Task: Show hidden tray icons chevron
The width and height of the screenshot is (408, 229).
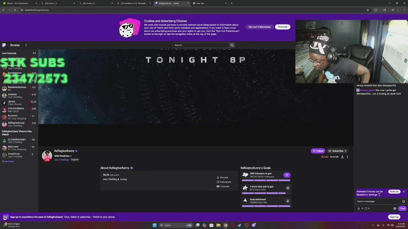Action: 373,225
